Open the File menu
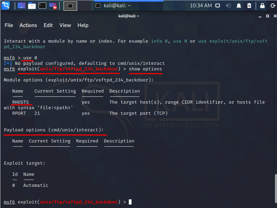277x208 pixels. [9, 25]
